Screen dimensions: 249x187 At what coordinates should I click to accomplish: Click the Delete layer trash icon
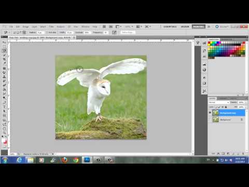243,153
